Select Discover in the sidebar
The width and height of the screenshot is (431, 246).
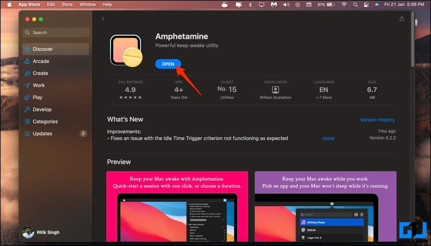coord(56,49)
